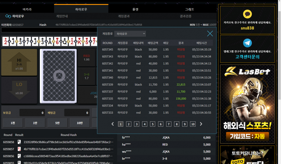Switch to the 바카라 tab

click(27, 9)
